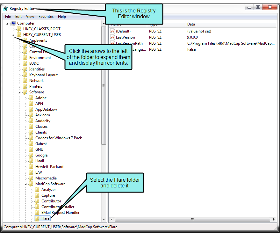The height and width of the screenshot is (233, 280).
Task: Collapse the HKEY_CURRENT_USER tree node
Action: coord(13,35)
